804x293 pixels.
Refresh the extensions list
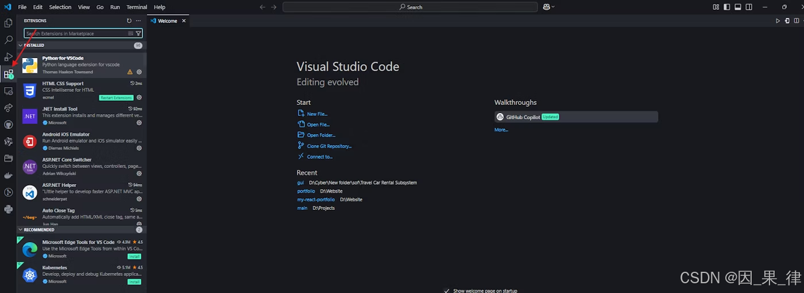click(129, 21)
